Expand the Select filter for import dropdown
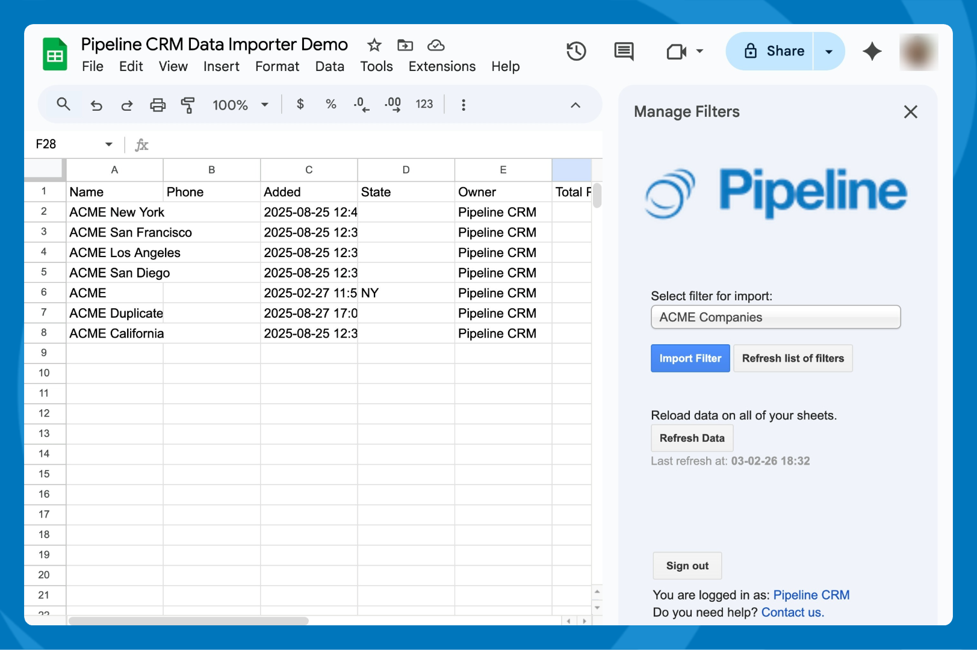 pos(775,317)
